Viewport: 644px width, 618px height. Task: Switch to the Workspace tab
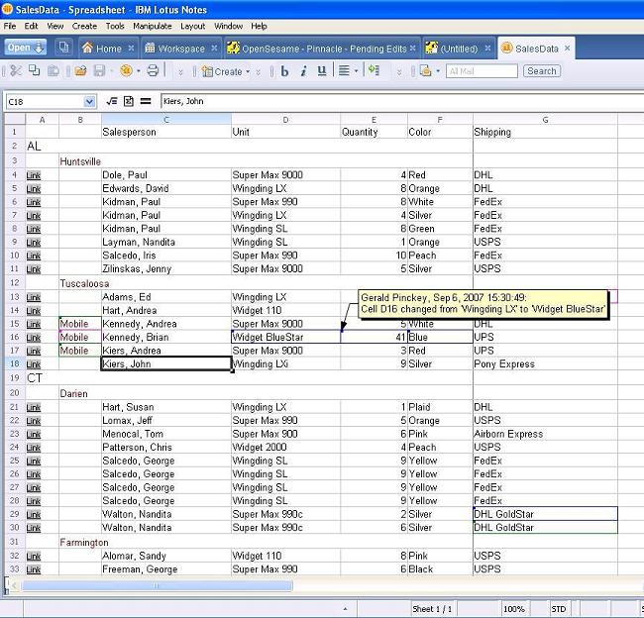pos(174,48)
